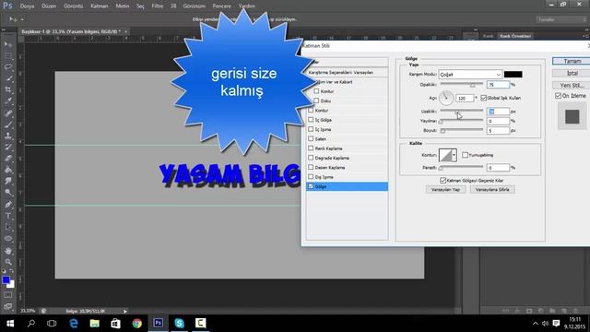Select the Dodge tool
The width and height of the screenshot is (590, 332).
click(x=8, y=193)
